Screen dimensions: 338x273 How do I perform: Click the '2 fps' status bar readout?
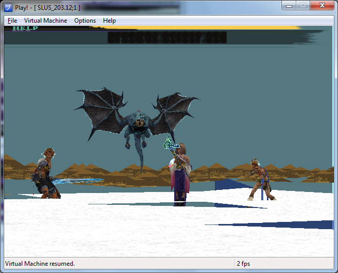[243, 264]
